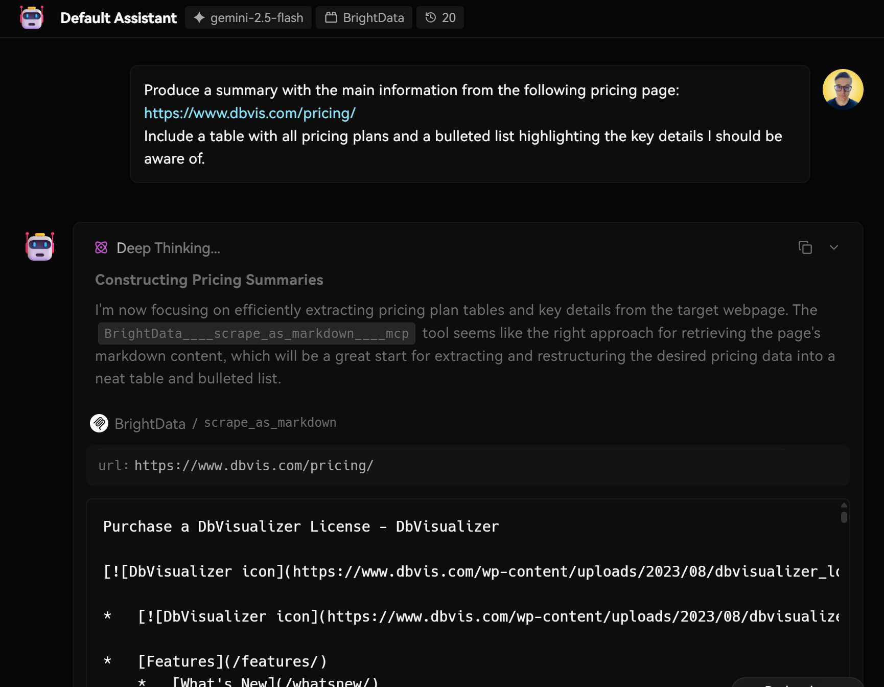
Task: Copy the Deep Thinking block content
Action: point(805,247)
